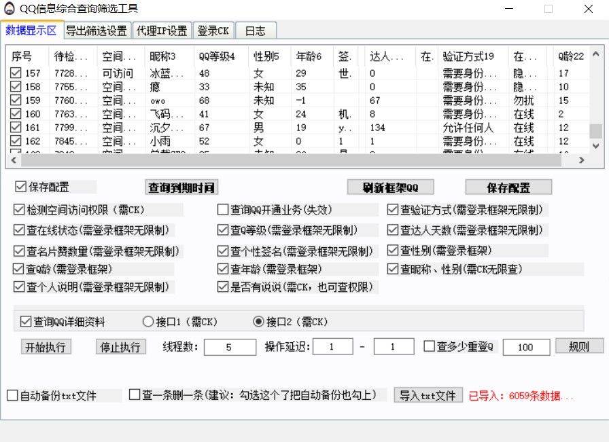This screenshot has width=609, height=442.
Task: Click the 导入txt文件 button
Action: [428, 395]
